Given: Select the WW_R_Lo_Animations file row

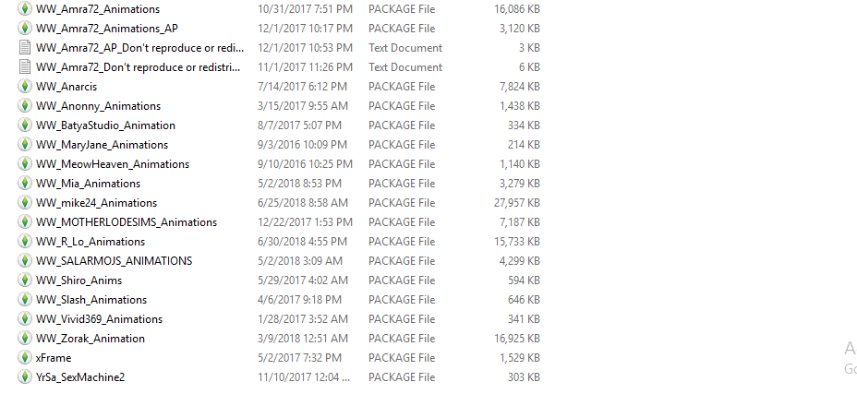Looking at the screenshot, I should [x=279, y=242].
